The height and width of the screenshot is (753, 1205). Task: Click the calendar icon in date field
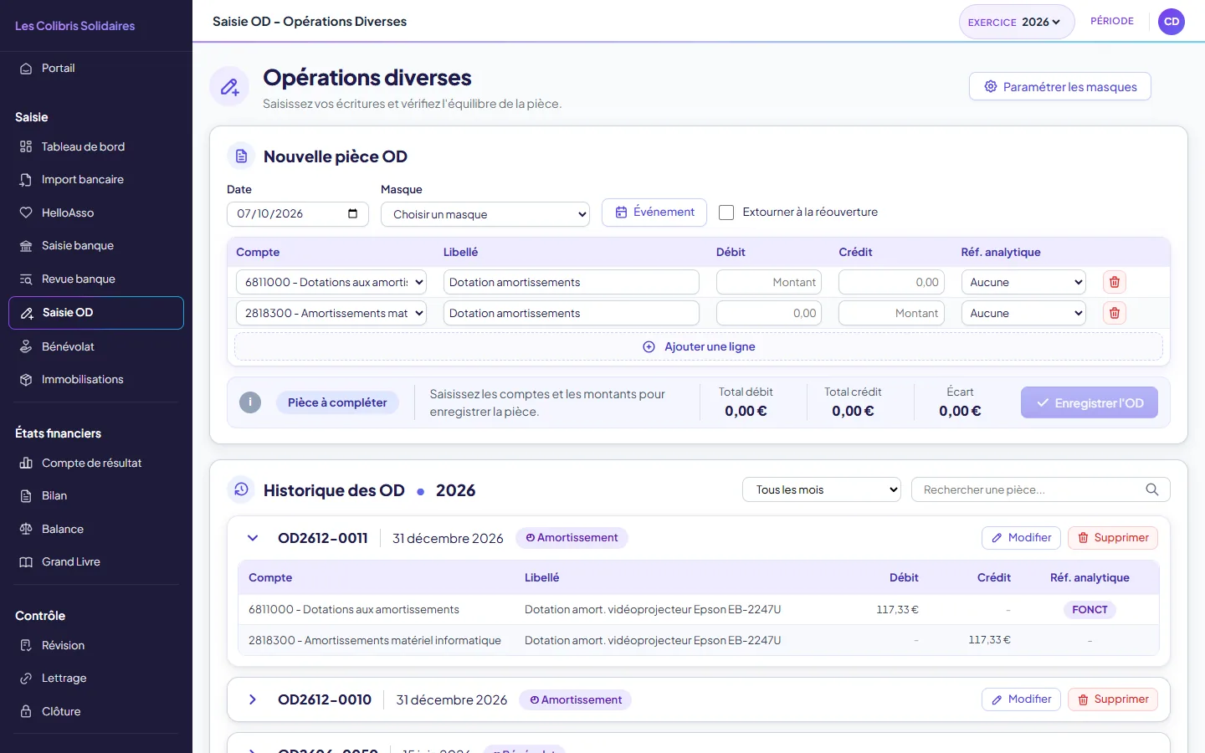[x=352, y=213]
